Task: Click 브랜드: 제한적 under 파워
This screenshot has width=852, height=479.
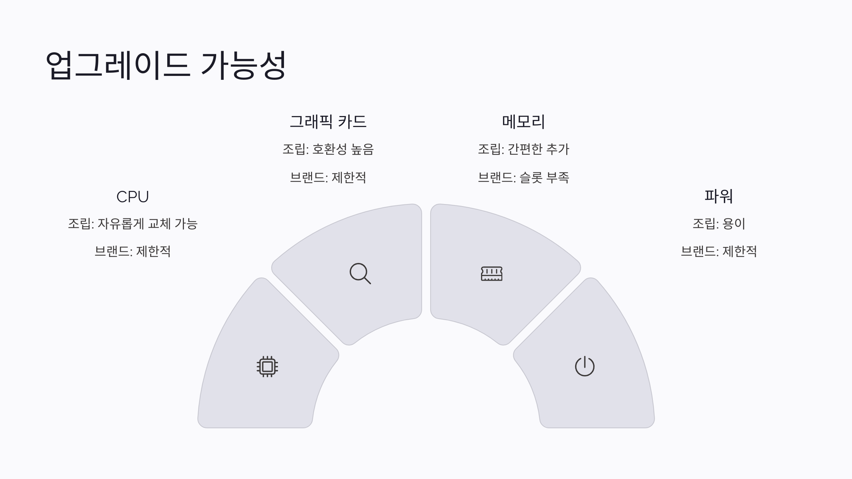Action: tap(719, 251)
